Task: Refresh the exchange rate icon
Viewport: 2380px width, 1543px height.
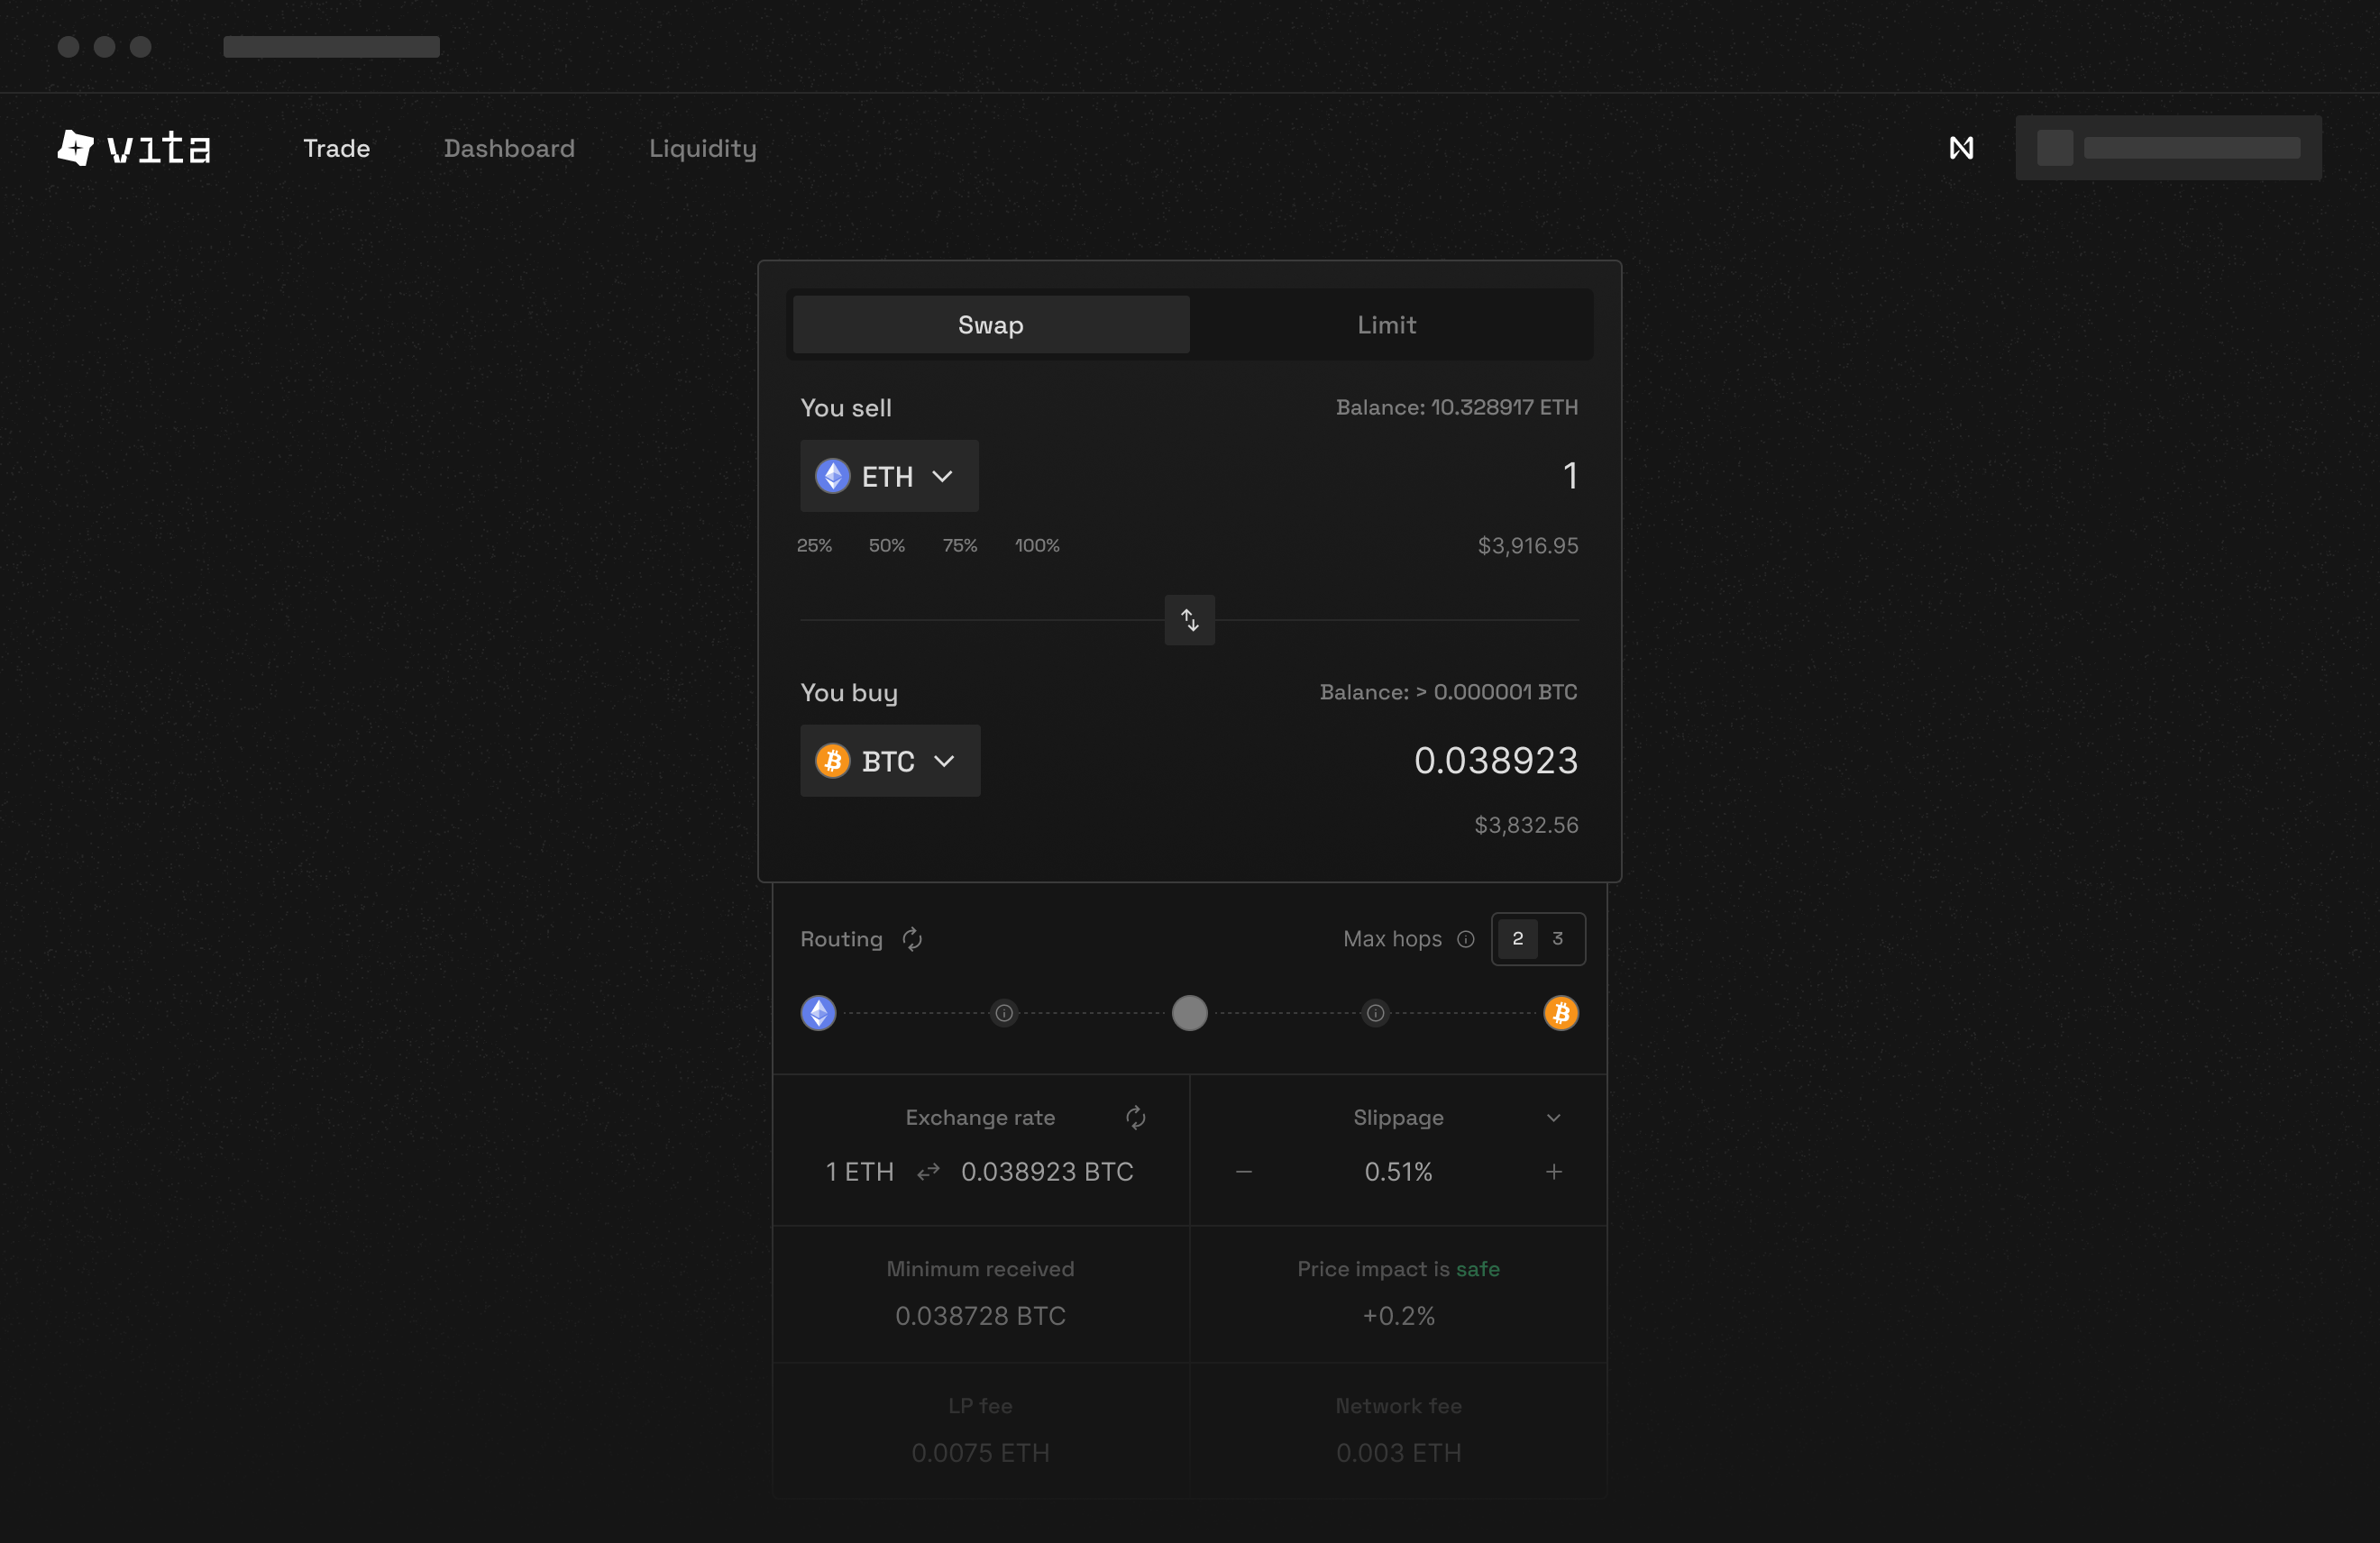Action: 1135,1117
